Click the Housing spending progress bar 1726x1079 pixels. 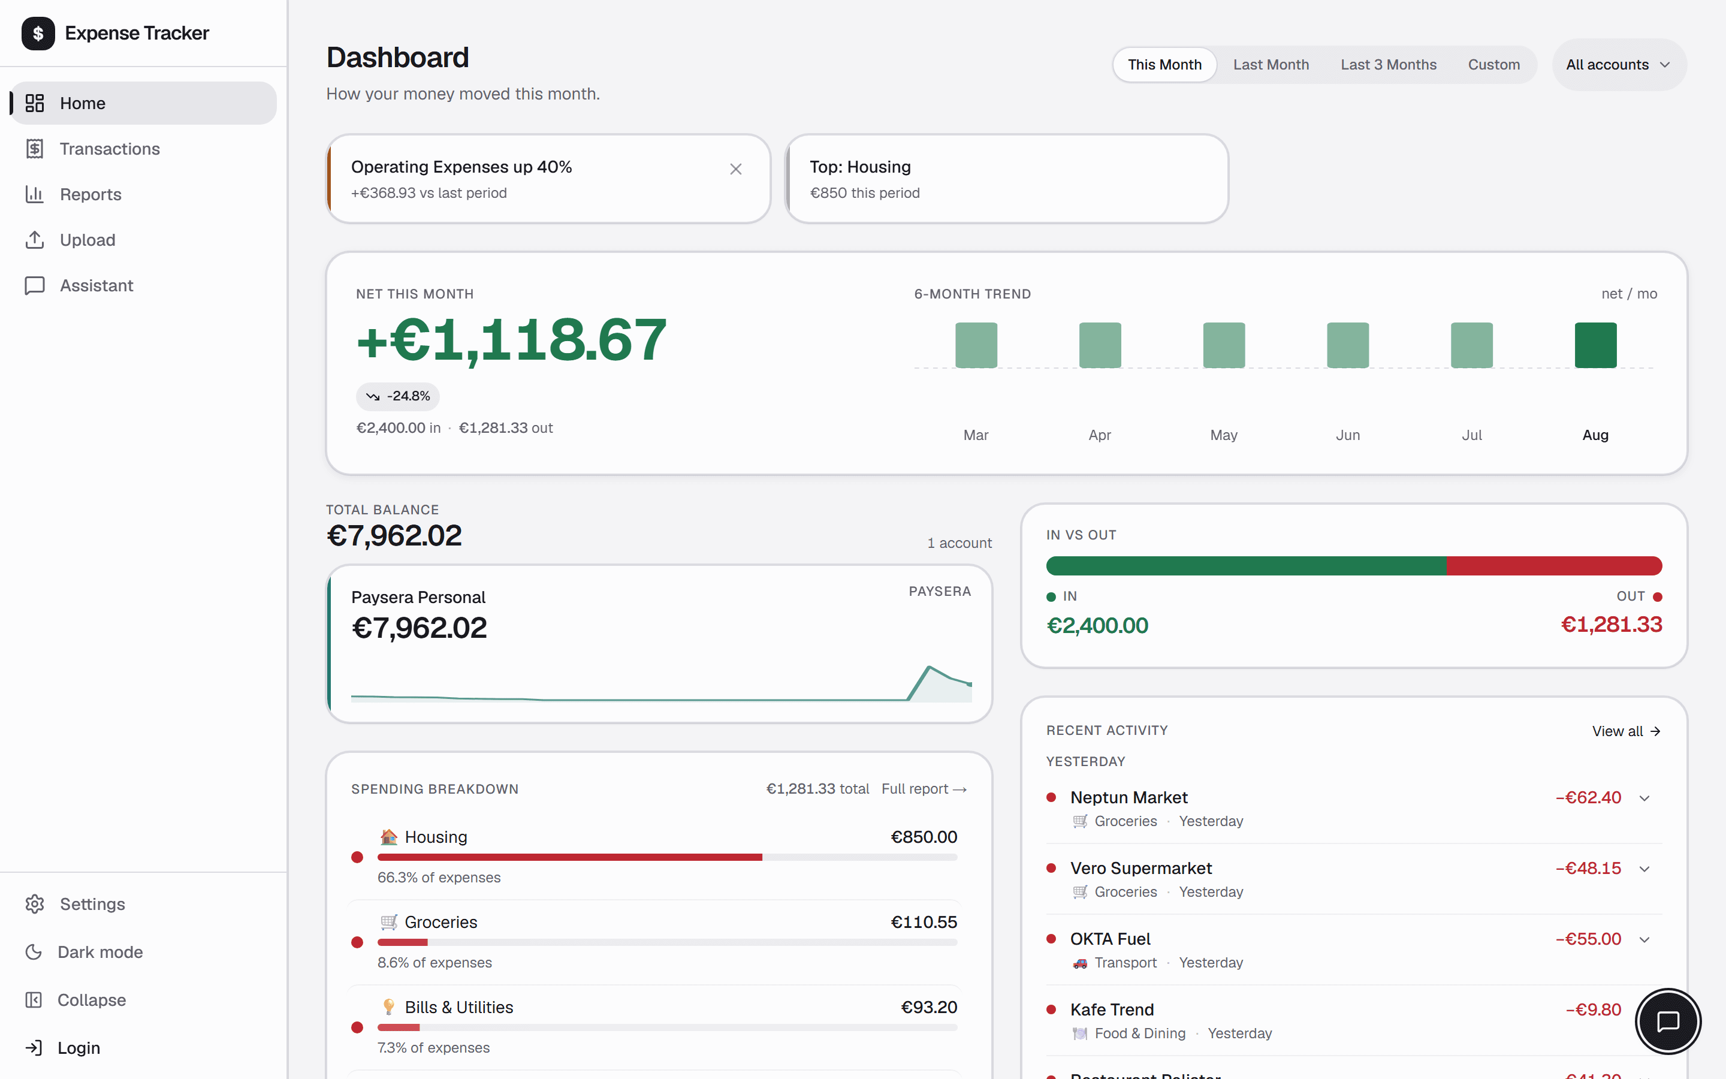[x=667, y=857]
